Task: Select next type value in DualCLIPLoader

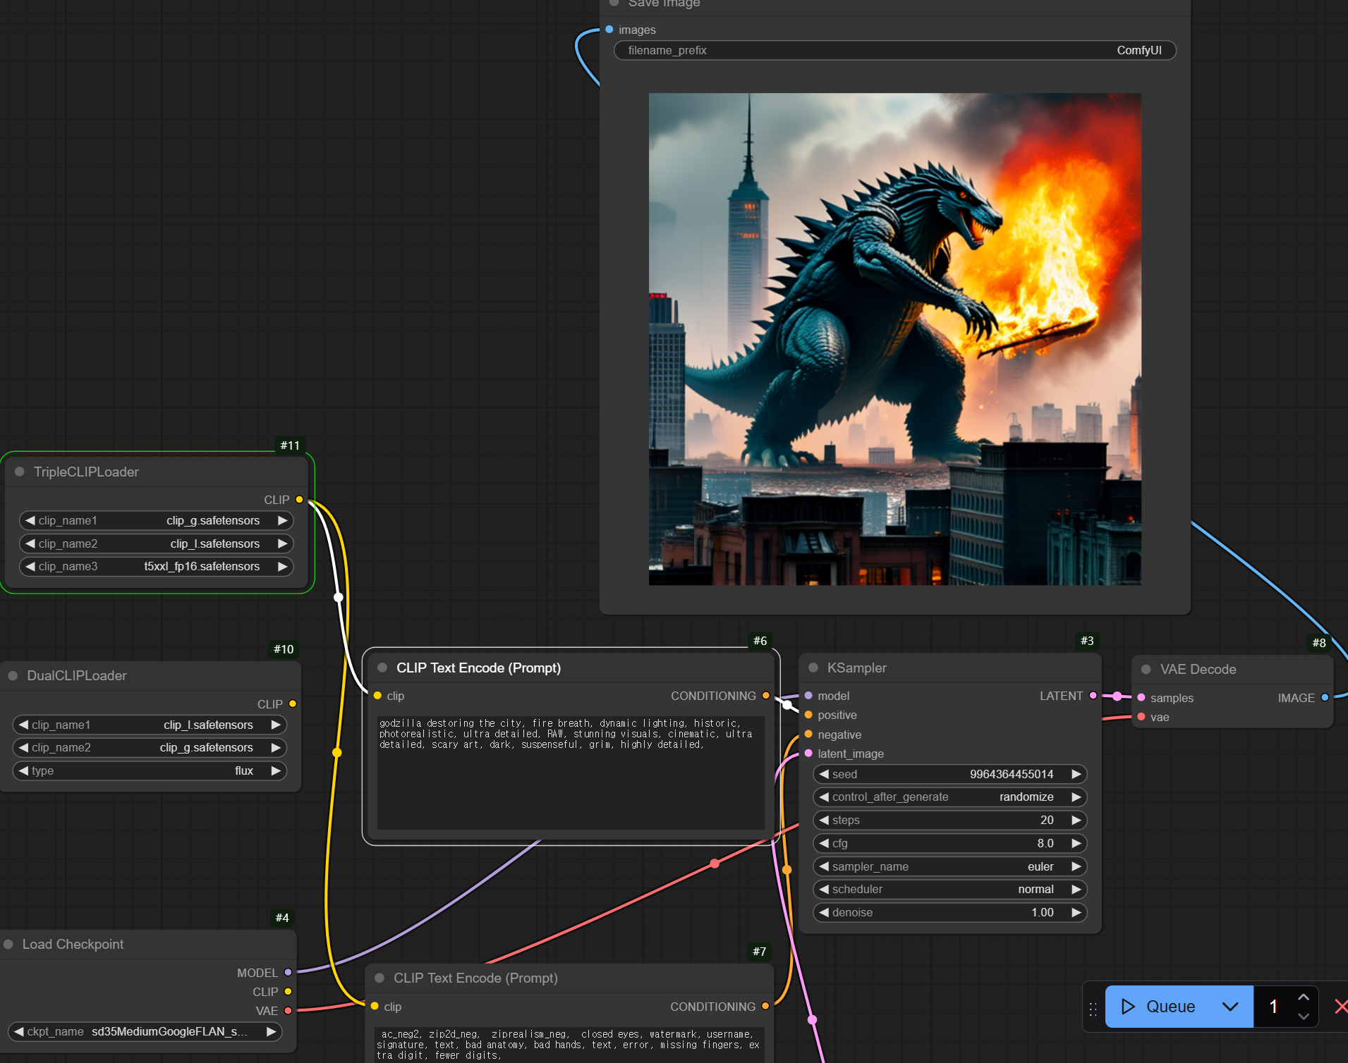Action: pos(276,770)
